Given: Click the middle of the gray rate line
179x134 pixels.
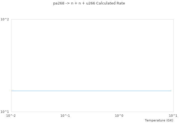Looking at the screenshot, I should pos(91,91).
